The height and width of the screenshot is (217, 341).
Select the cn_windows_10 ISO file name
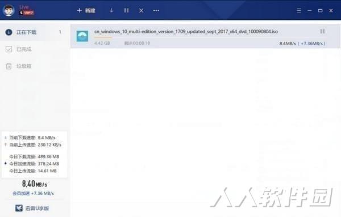click(x=186, y=31)
